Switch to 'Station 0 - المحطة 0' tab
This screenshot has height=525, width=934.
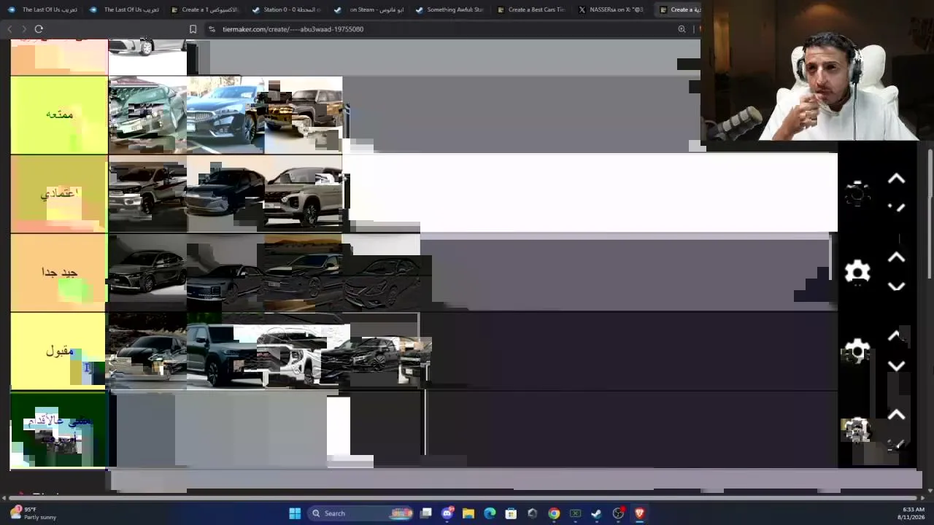click(287, 9)
